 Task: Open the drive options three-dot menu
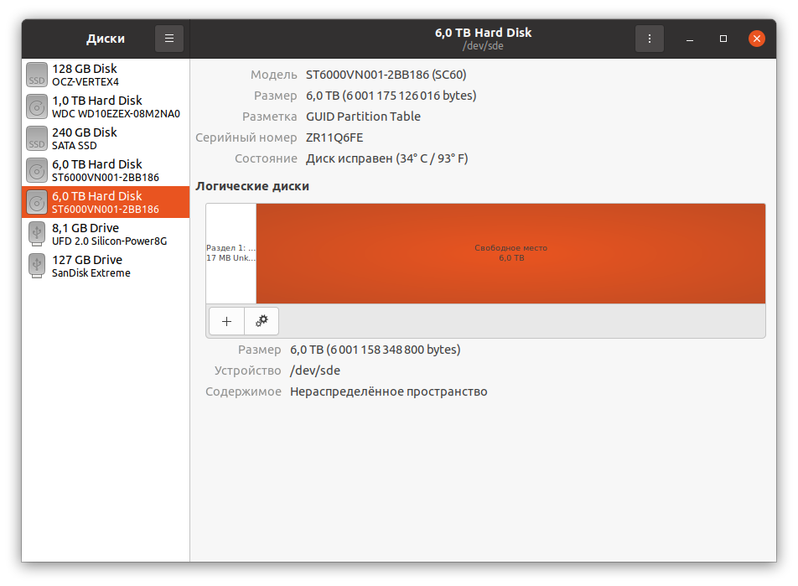[x=650, y=39]
